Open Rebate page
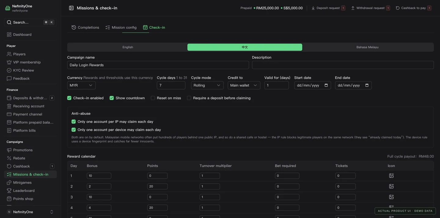 [31, 158]
